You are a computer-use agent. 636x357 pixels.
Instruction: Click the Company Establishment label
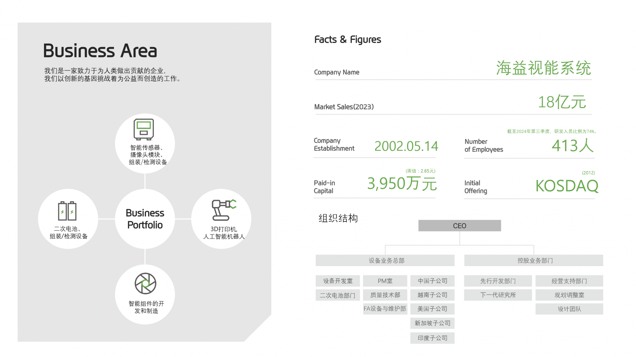(x=334, y=144)
